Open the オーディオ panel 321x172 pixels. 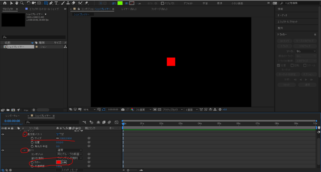click(282, 15)
